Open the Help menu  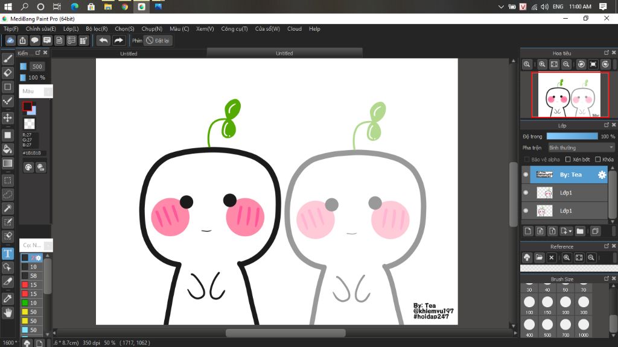314,29
